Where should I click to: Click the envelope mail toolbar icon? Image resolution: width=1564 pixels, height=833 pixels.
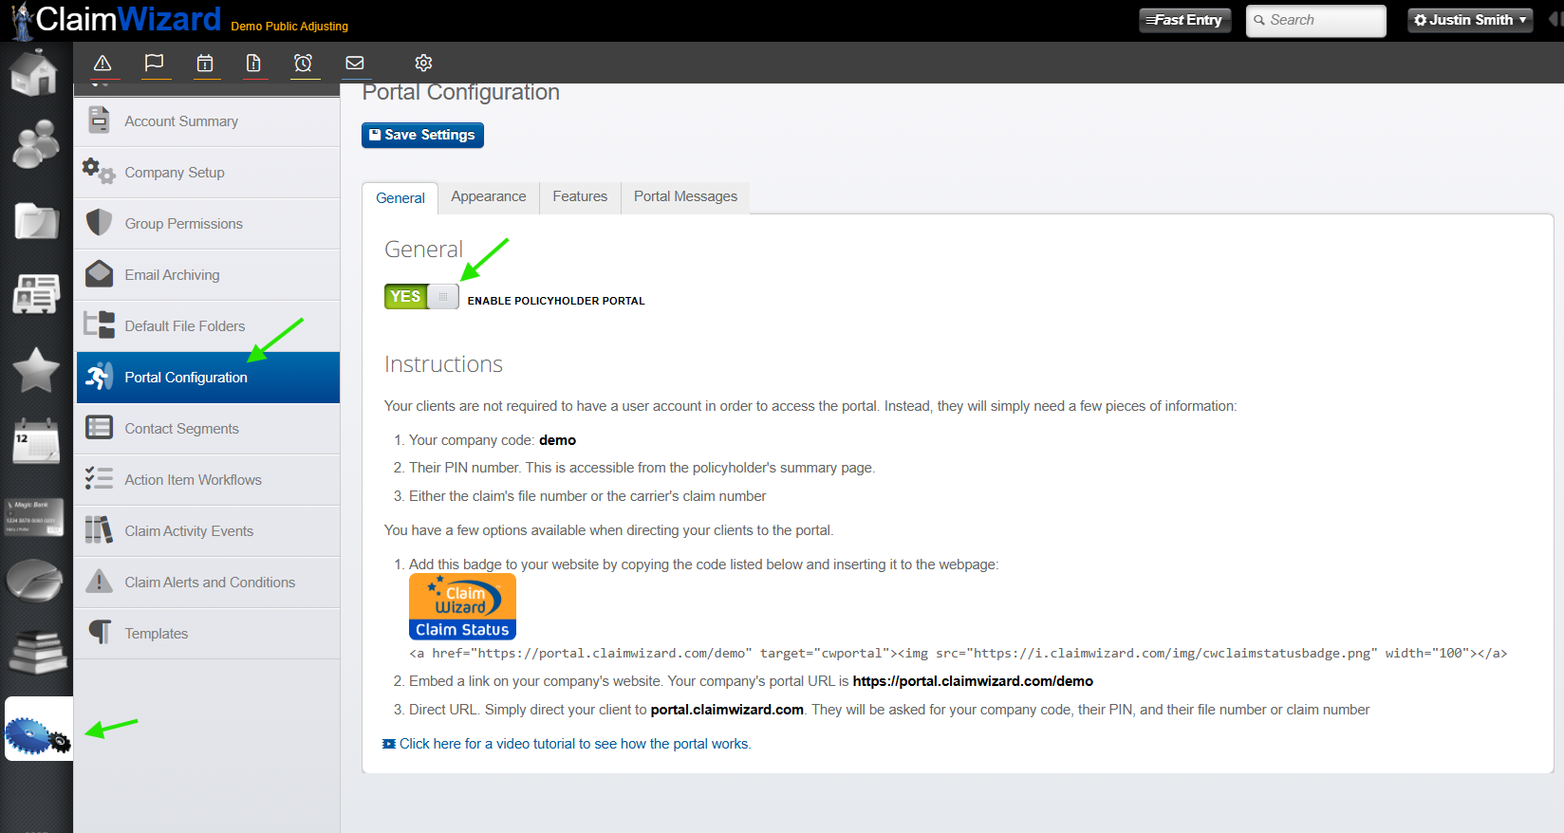(355, 63)
